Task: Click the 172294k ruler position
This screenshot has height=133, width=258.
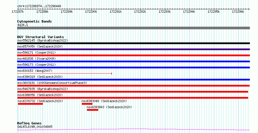Action: [x=189, y=12]
